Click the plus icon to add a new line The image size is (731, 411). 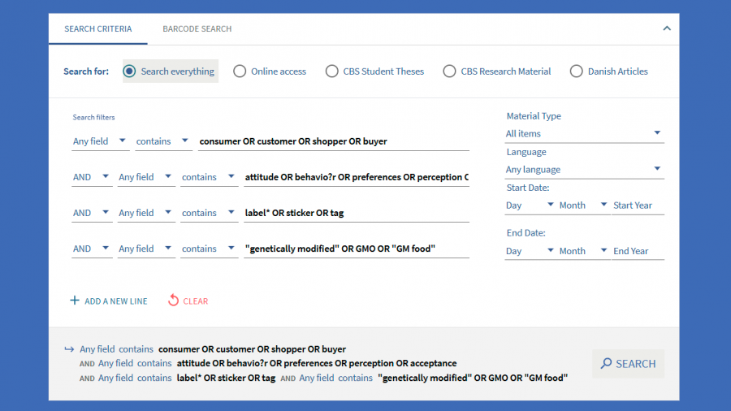coord(75,301)
